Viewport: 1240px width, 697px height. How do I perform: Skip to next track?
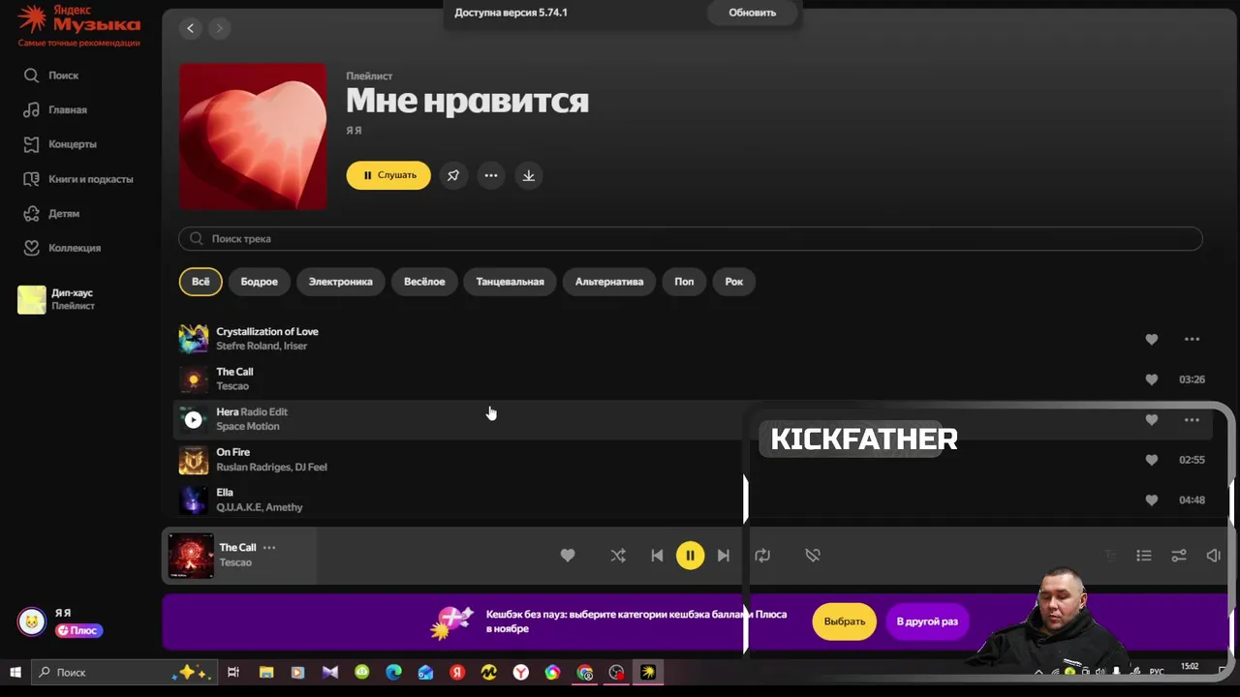[723, 556]
